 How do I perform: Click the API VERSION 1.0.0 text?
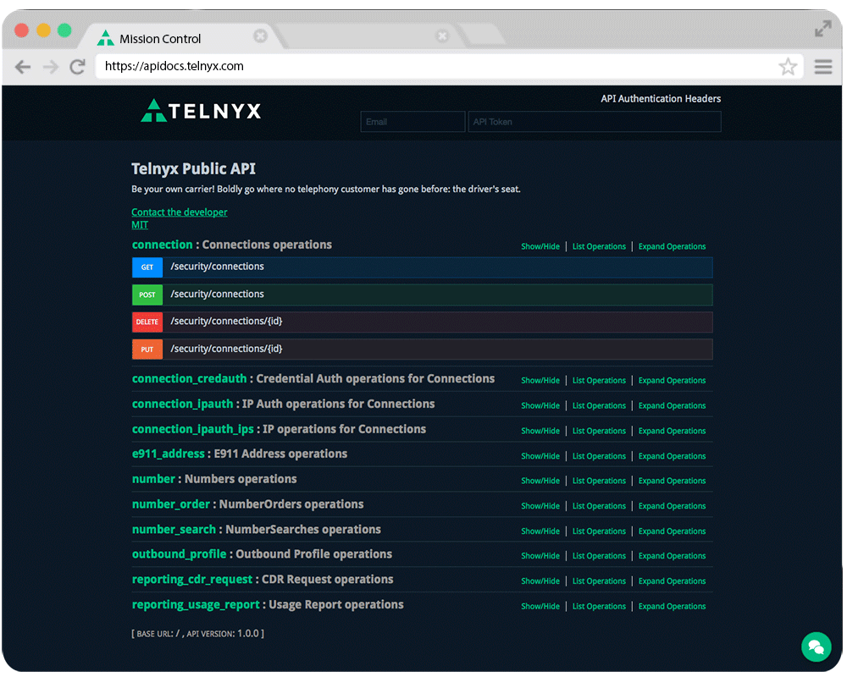click(223, 634)
